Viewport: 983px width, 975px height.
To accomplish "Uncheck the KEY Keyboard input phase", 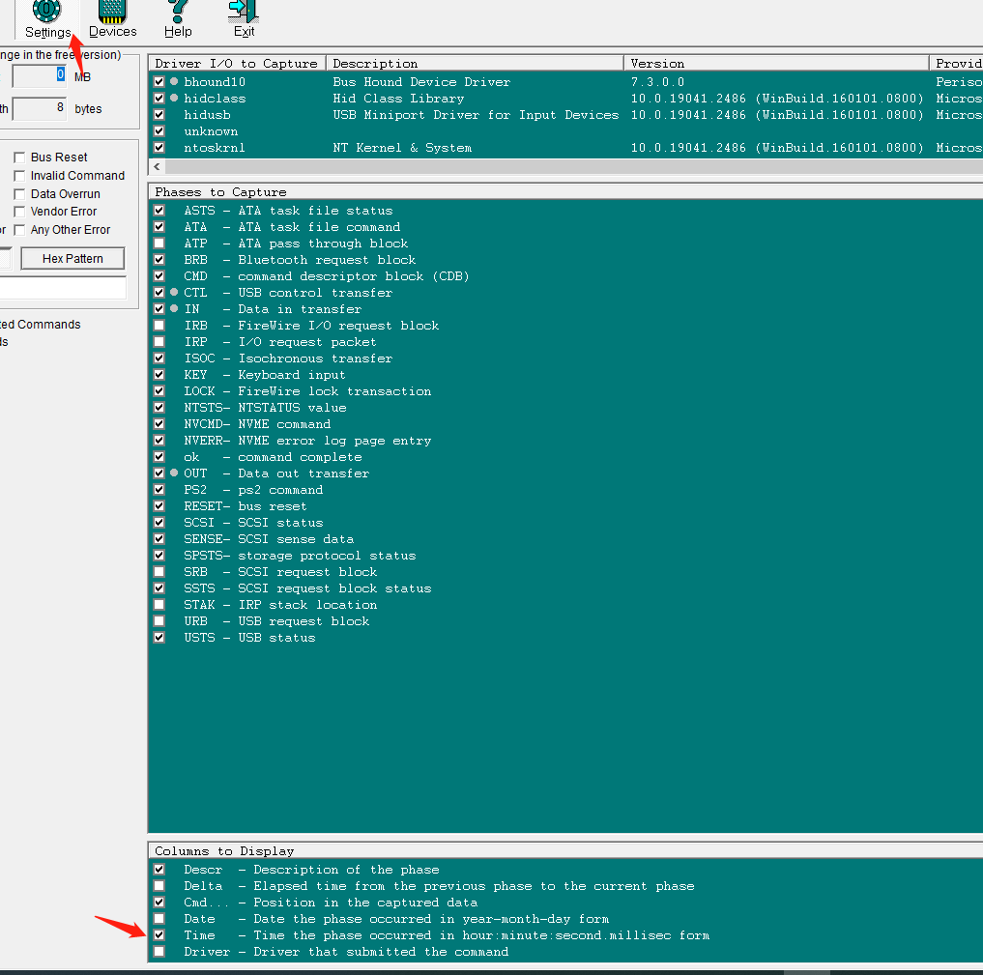I will point(159,374).
